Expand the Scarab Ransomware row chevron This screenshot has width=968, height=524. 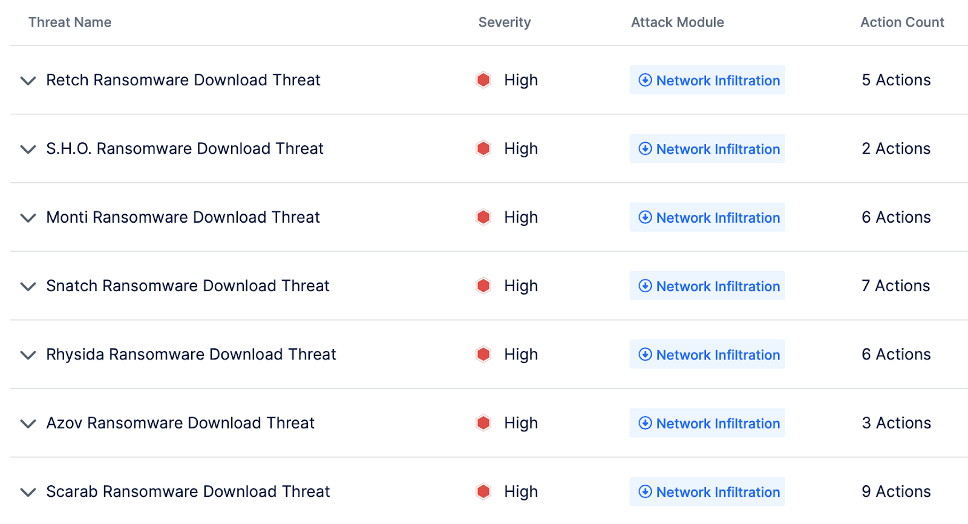click(x=28, y=492)
